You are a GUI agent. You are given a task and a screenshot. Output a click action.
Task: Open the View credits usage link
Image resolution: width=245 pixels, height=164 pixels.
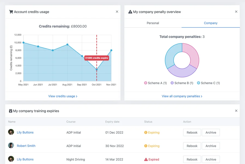63,96
